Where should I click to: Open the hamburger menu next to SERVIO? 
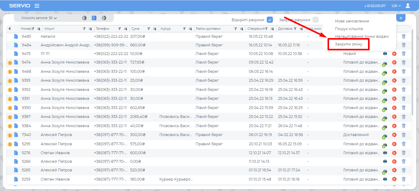[37, 6]
